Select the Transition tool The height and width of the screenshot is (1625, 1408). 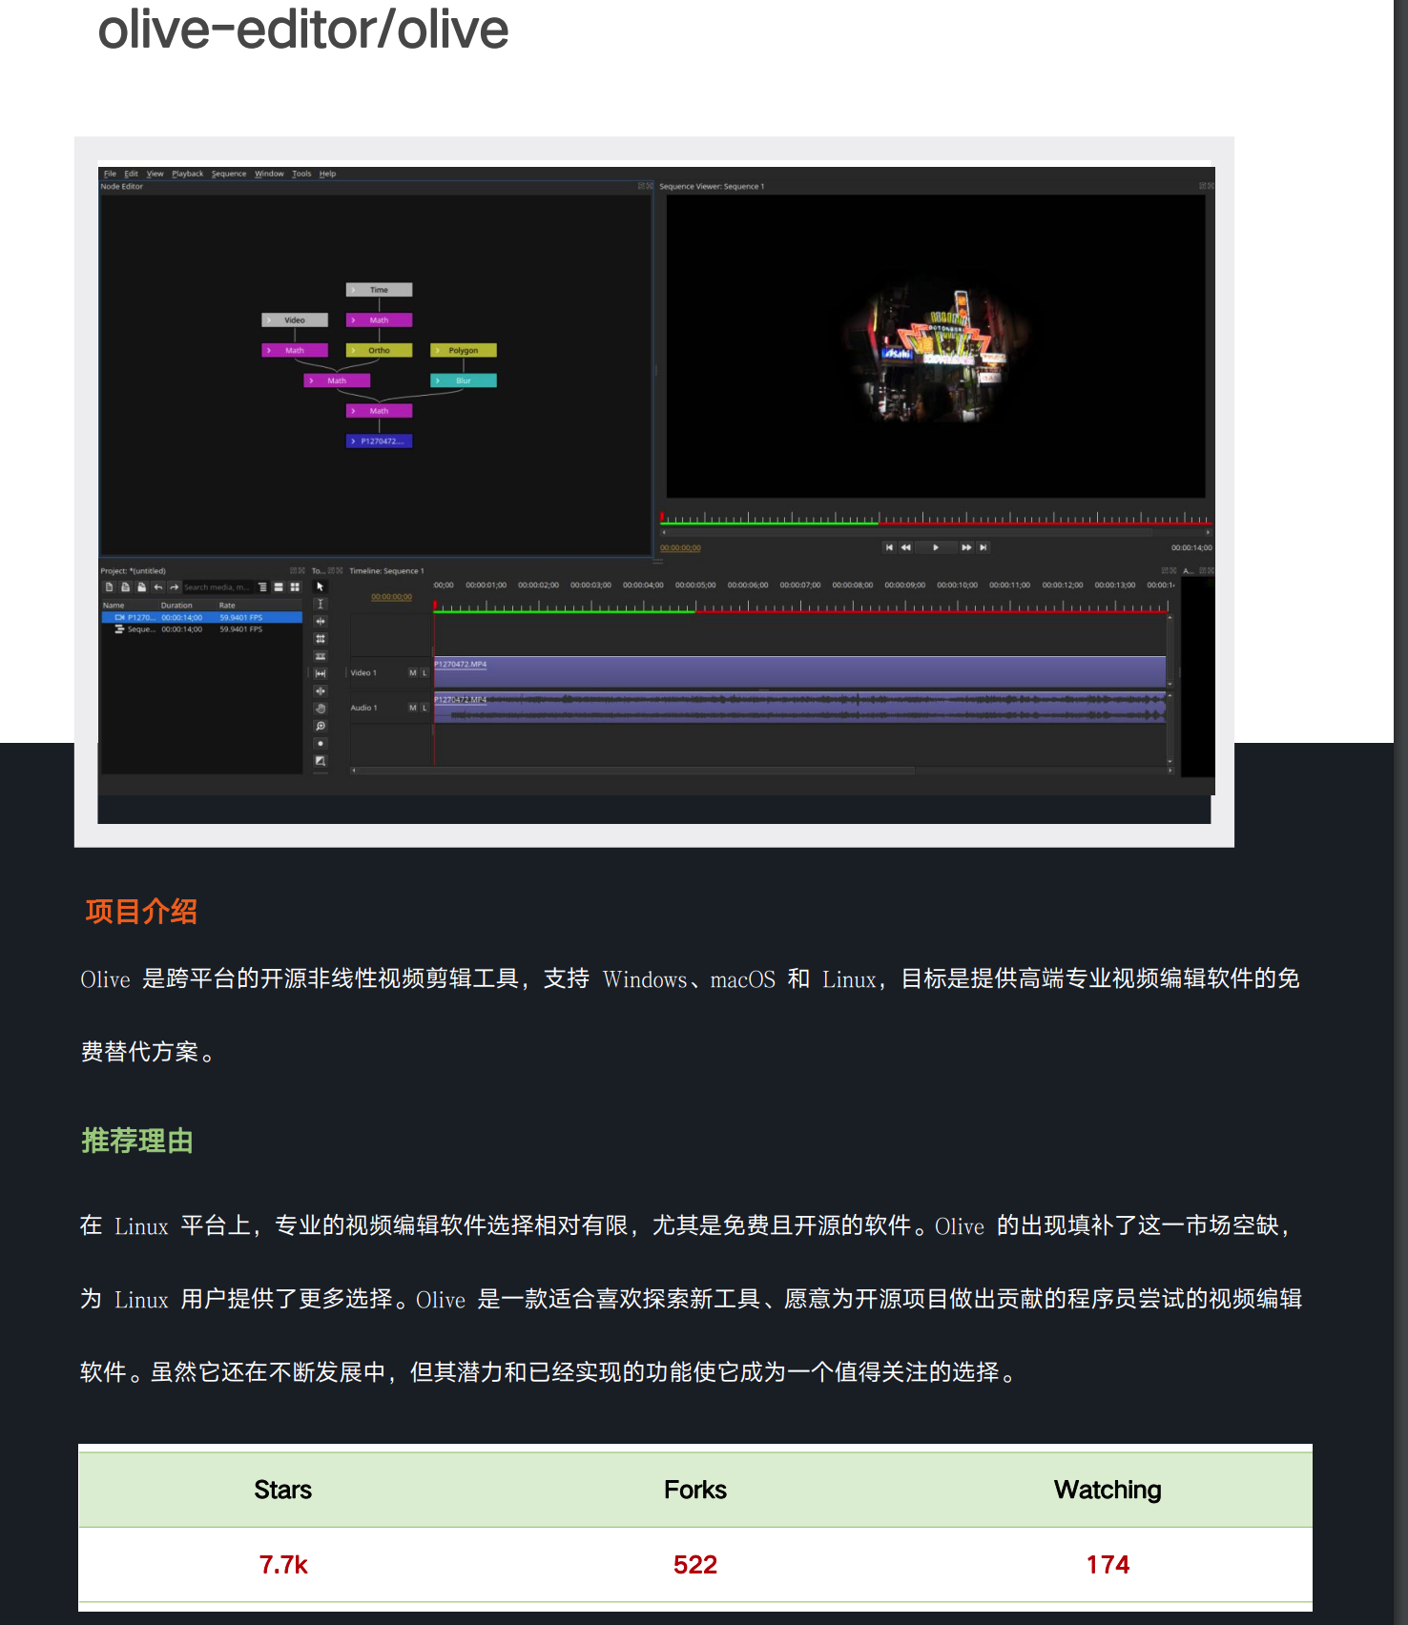321,761
